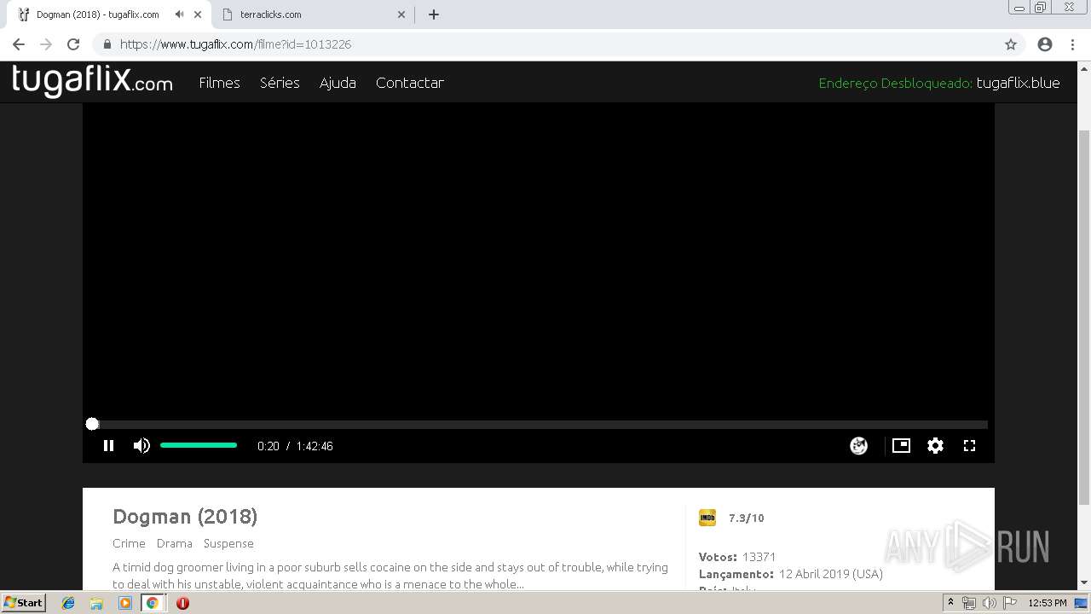Click the 7.3/10 rating text
Viewport: 1091px width, 614px height.
click(x=747, y=518)
